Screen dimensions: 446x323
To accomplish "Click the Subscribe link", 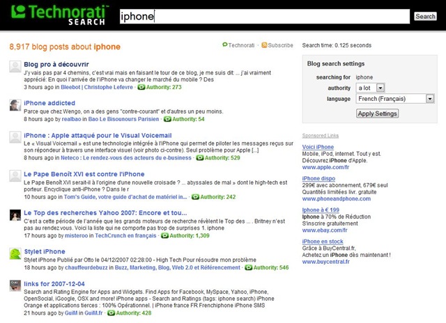I will coord(280,45).
